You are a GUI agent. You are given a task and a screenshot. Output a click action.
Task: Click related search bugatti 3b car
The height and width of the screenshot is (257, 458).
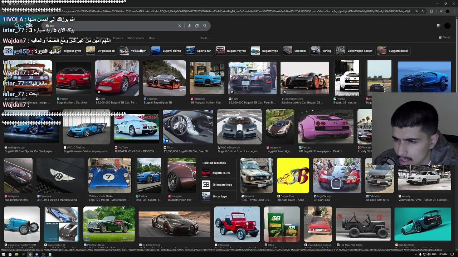click(x=218, y=173)
